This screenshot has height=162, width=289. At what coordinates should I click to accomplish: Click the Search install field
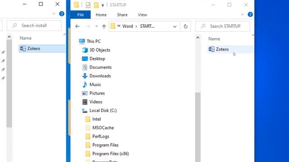pyautogui.click(x=34, y=26)
